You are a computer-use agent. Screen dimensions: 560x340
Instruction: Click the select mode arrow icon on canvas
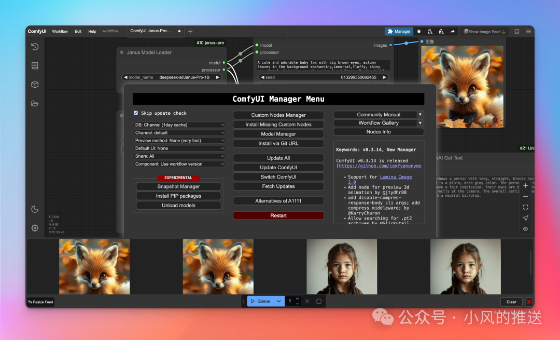click(525, 218)
